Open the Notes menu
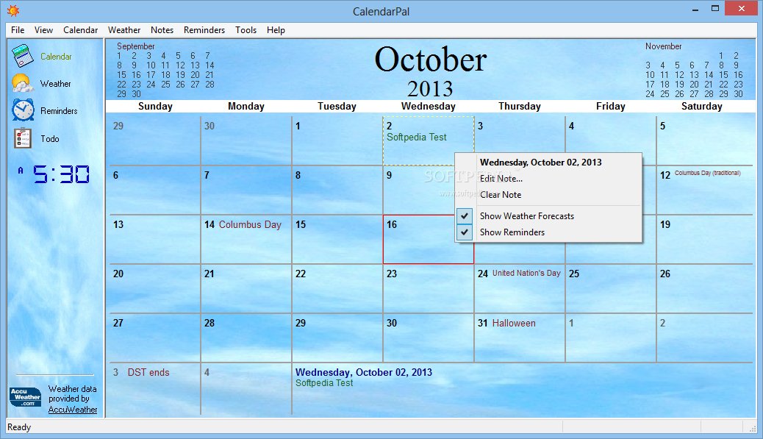Screen dimensions: 763x439 tap(162, 30)
